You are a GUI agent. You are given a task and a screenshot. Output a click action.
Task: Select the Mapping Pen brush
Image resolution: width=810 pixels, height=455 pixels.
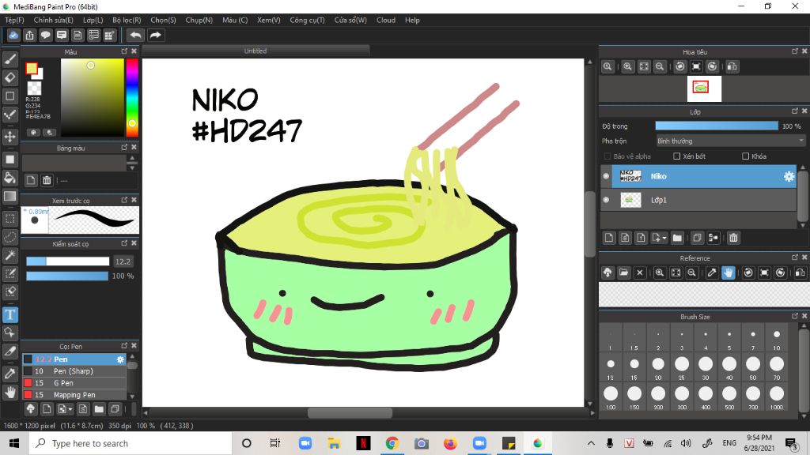[x=74, y=395]
